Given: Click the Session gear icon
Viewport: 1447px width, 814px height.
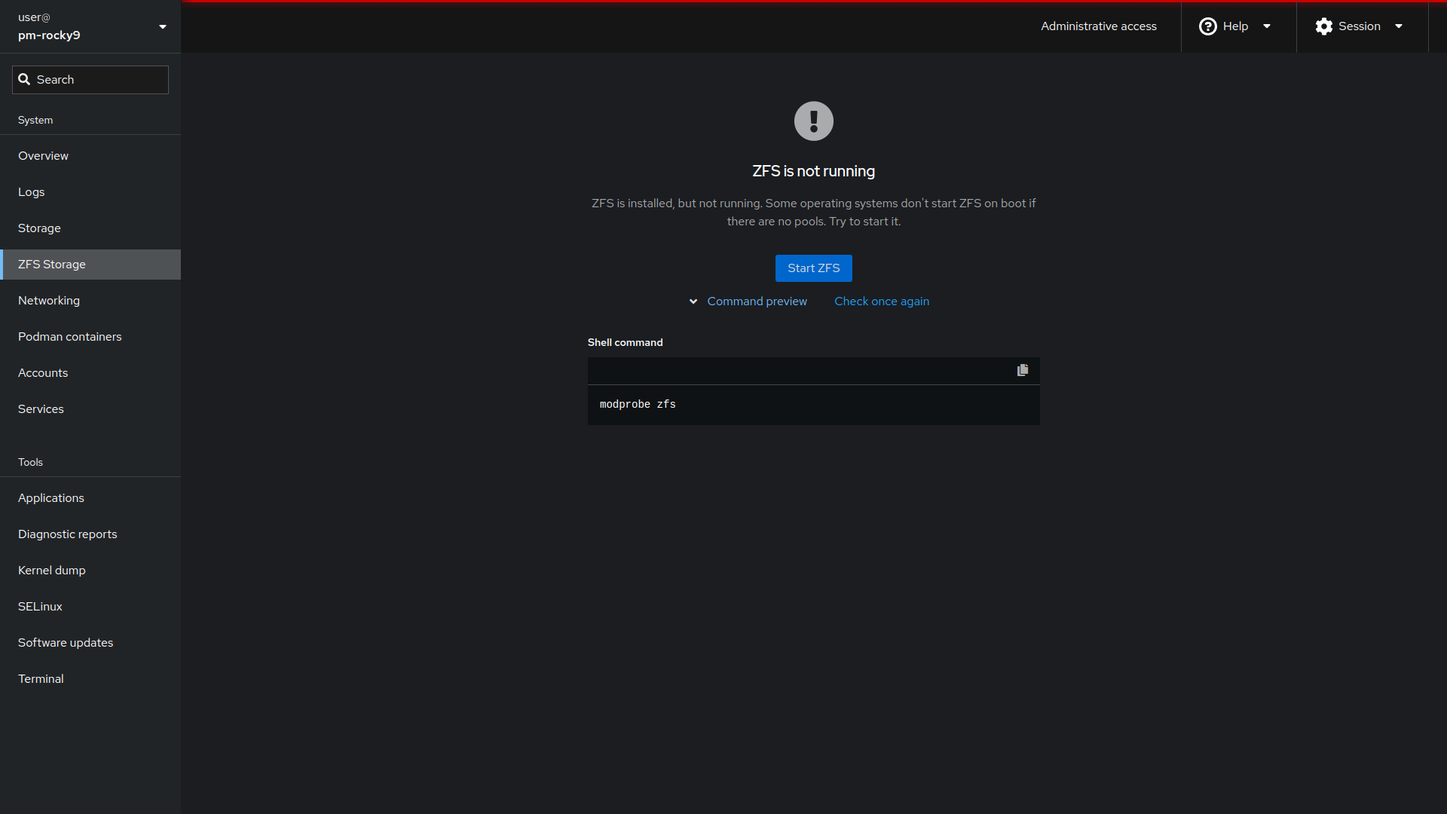Looking at the screenshot, I should [1324, 26].
